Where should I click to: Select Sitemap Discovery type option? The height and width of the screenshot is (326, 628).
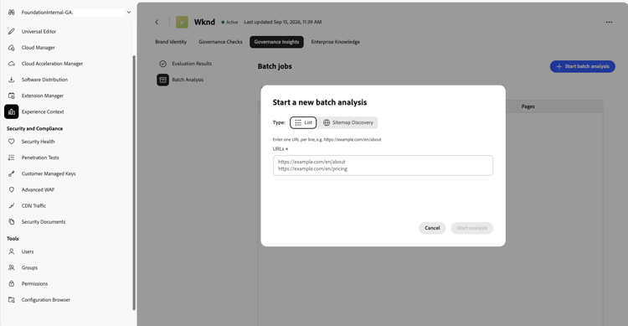pyautogui.click(x=348, y=122)
